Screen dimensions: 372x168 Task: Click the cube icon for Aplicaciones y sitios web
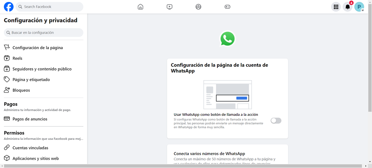point(6,158)
